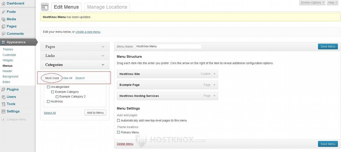
Task: Open the Posts menu label
Action: (x=11, y=12)
